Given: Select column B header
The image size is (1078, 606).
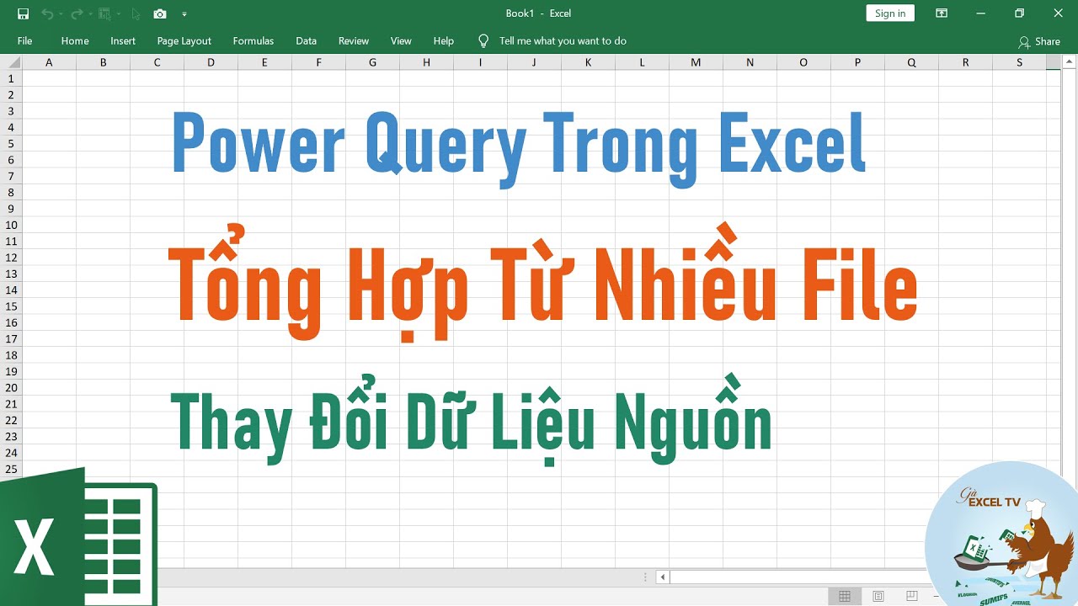Looking at the screenshot, I should tap(103, 62).
